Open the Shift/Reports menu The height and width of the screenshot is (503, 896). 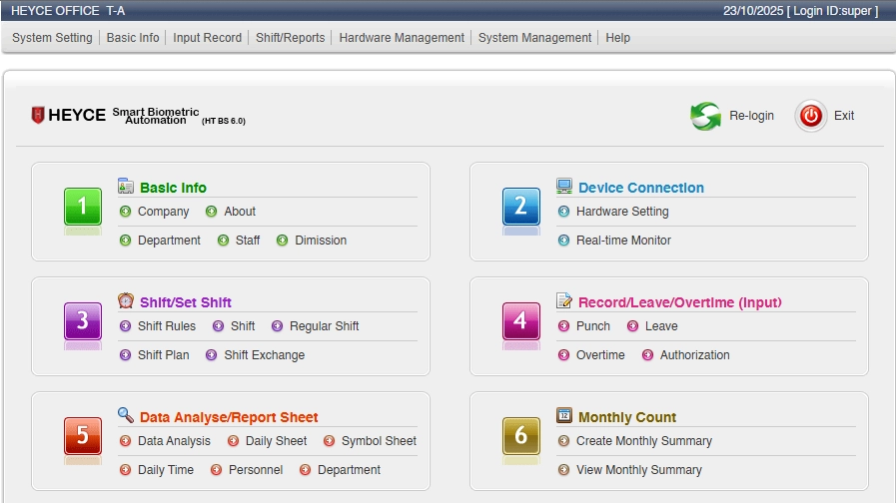click(x=291, y=38)
